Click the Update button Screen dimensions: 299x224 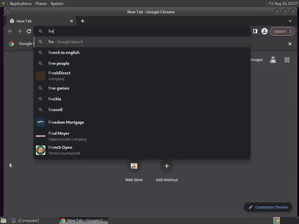point(279,31)
